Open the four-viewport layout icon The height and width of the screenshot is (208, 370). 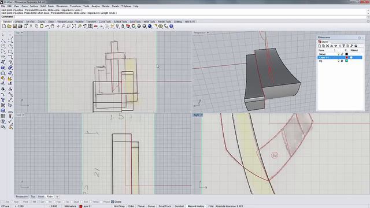(90, 26)
